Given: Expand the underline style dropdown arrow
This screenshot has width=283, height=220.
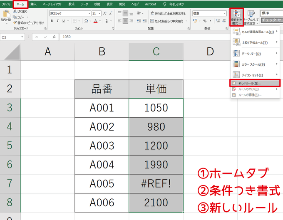Looking at the screenshot, I should click(x=68, y=21).
